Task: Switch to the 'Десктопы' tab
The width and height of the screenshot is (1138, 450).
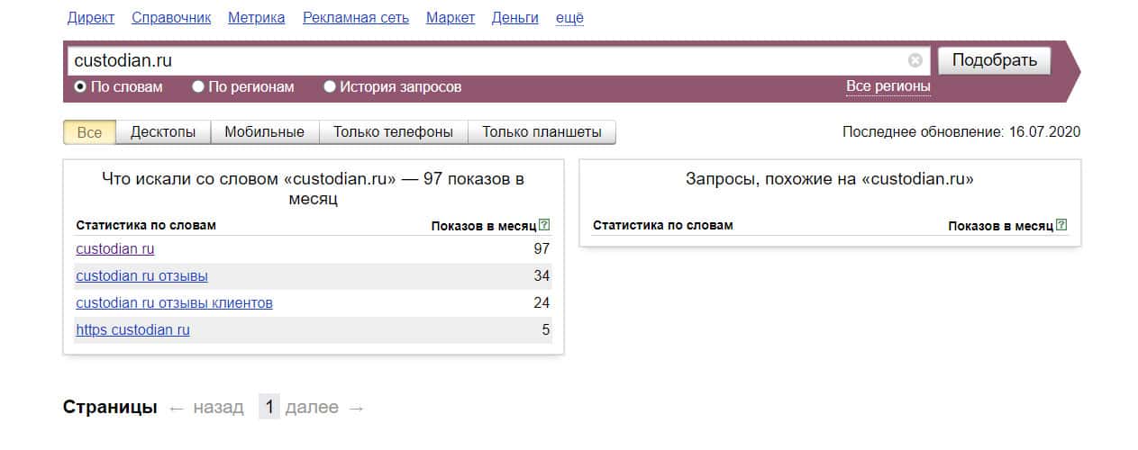Action: [x=163, y=132]
